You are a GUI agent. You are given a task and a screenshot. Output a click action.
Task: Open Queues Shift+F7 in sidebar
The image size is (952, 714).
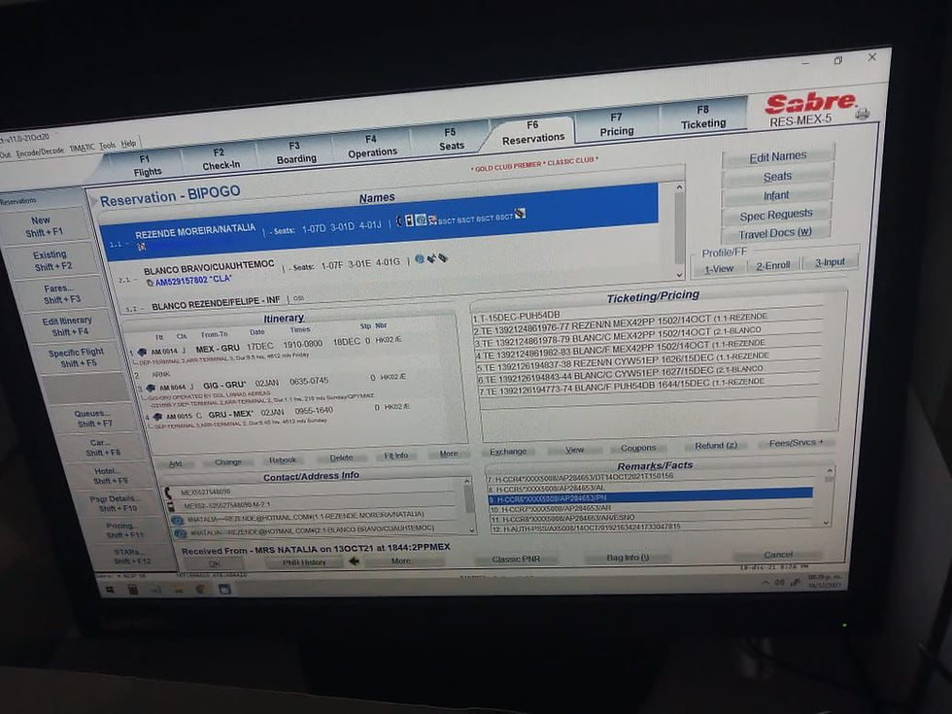[x=93, y=419]
